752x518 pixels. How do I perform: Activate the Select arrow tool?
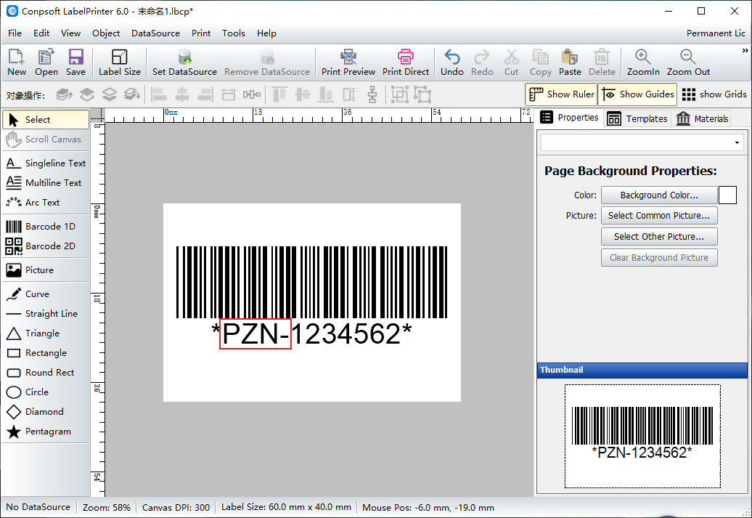(46, 120)
